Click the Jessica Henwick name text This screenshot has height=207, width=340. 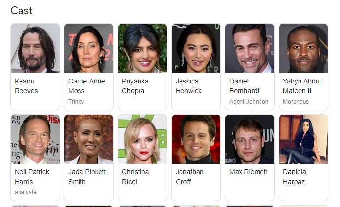click(x=188, y=86)
